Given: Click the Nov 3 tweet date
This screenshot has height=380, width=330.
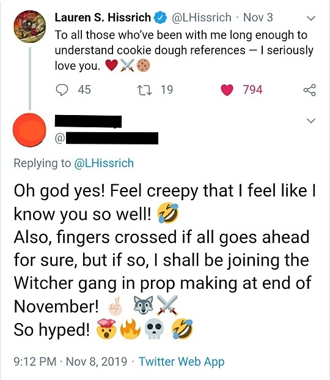Looking at the screenshot, I should click(258, 18).
